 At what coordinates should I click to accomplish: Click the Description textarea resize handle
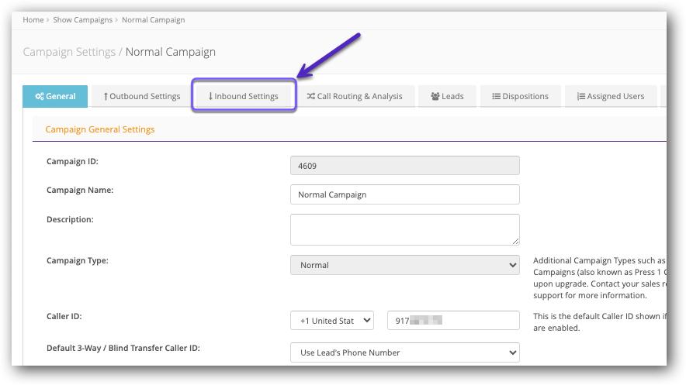pyautogui.click(x=515, y=242)
